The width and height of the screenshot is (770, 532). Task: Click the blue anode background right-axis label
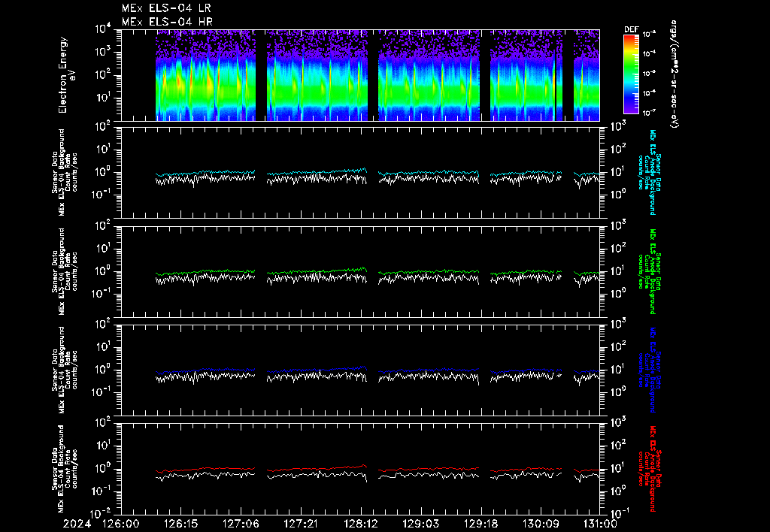pos(649,370)
